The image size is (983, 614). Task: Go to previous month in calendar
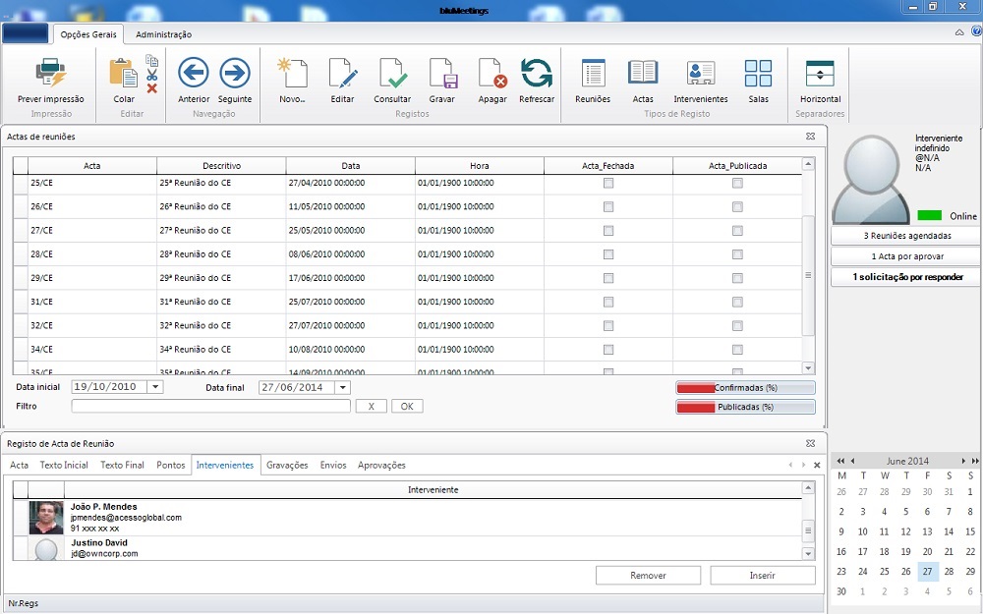pos(852,461)
